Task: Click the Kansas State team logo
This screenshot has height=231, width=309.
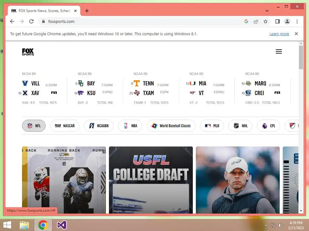Action: pyautogui.click(x=81, y=93)
